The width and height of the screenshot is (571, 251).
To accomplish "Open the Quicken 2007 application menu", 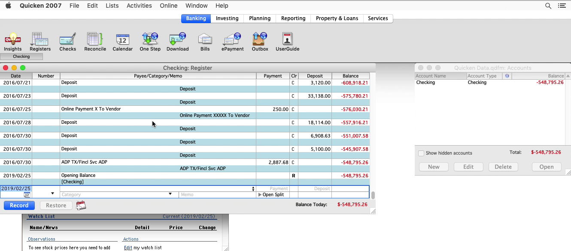I will (41, 6).
